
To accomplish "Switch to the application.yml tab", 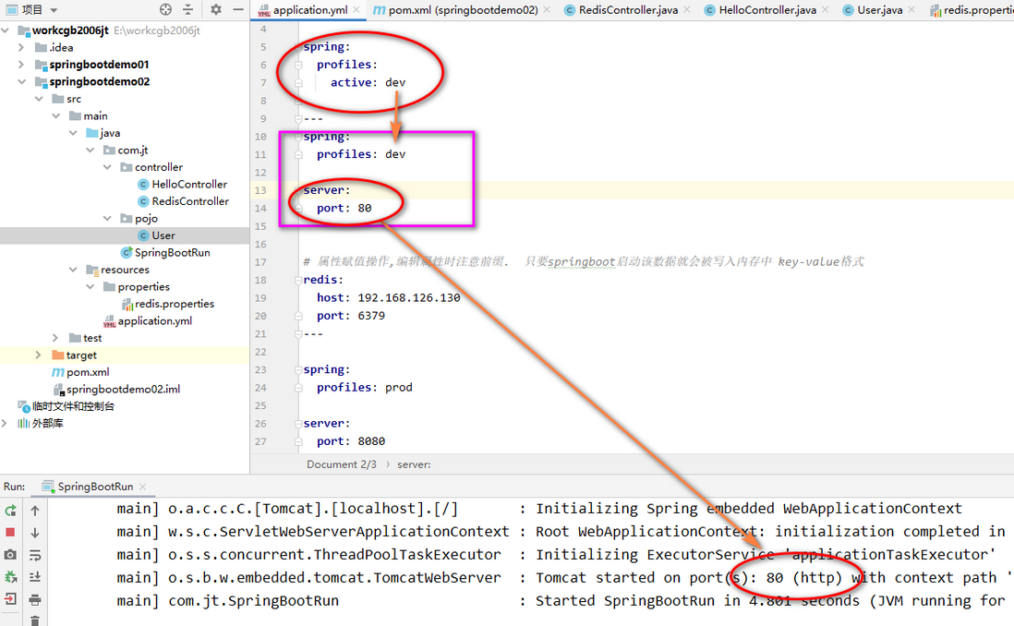I will [309, 10].
